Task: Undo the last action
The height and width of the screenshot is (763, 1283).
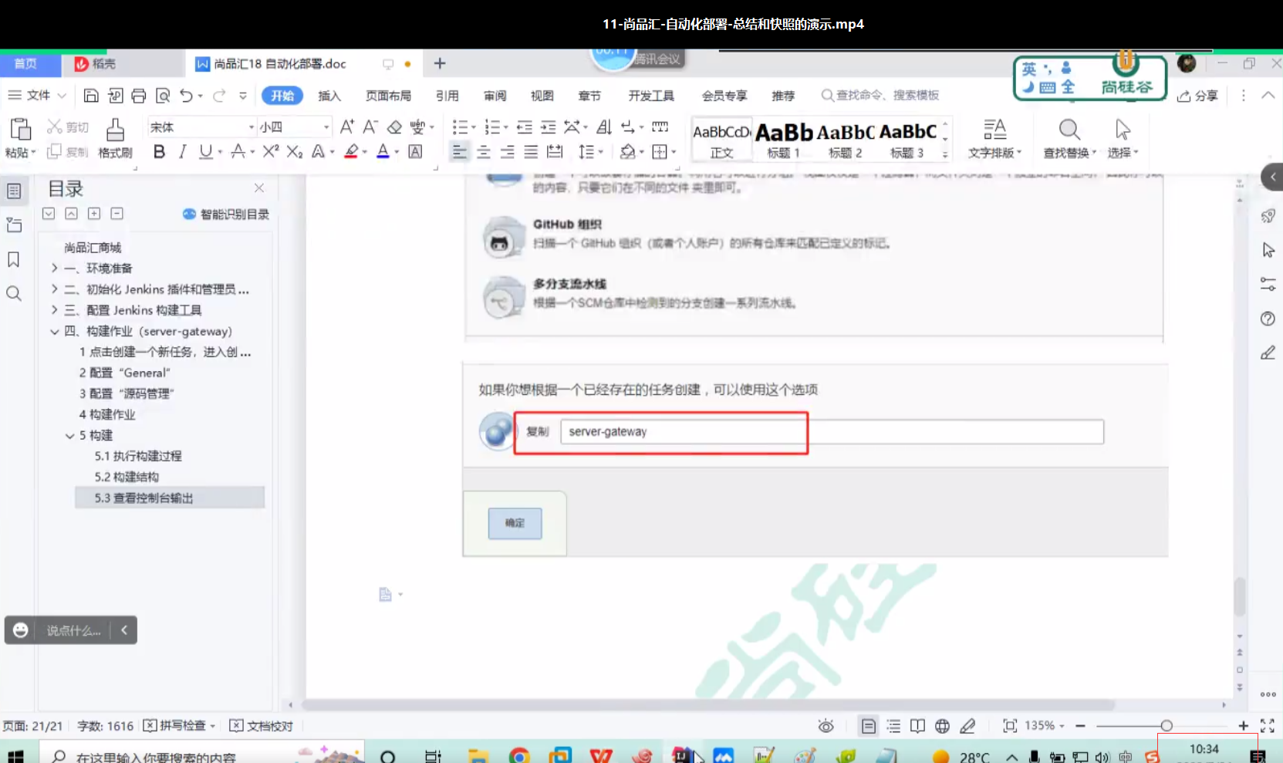Action: 186,96
